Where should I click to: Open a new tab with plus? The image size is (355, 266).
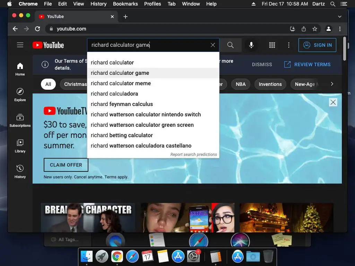tap(125, 17)
